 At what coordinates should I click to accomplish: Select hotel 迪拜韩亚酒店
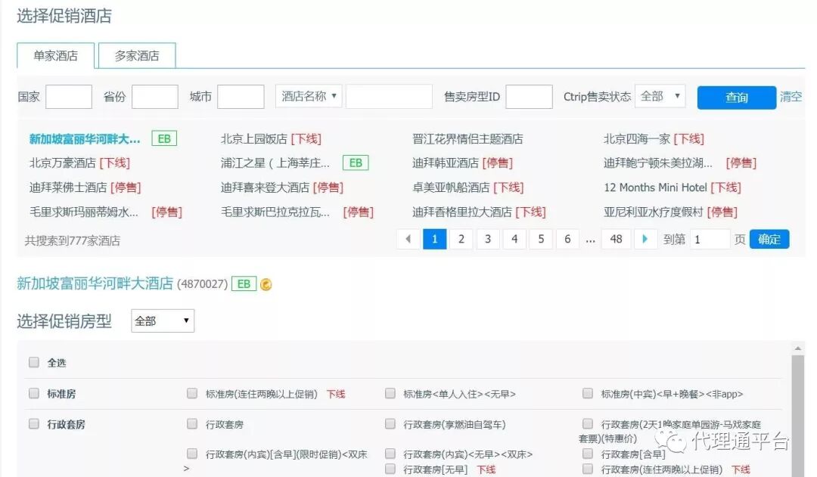click(x=446, y=163)
